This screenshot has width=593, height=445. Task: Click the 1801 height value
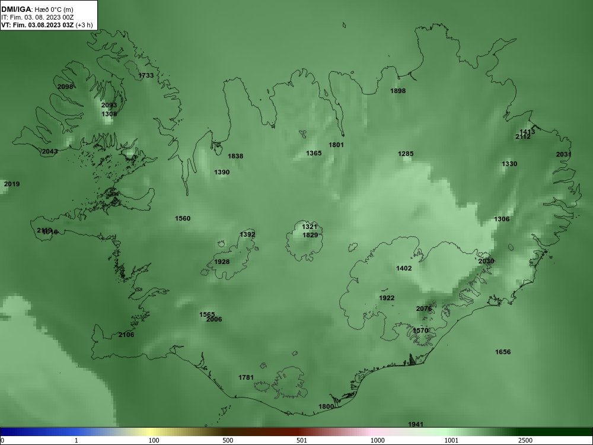pyautogui.click(x=336, y=145)
